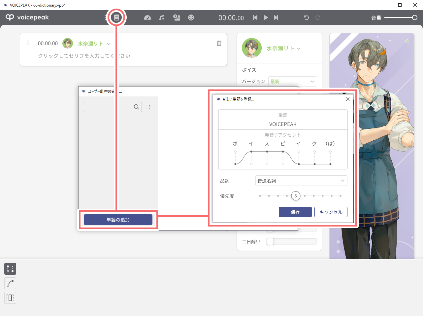Viewport: 423px width, 316px height.
Task: Open the dictionary options three-dot menu
Action: tap(150, 107)
